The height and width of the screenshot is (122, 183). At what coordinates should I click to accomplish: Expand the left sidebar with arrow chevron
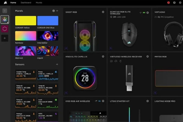point(5,10)
